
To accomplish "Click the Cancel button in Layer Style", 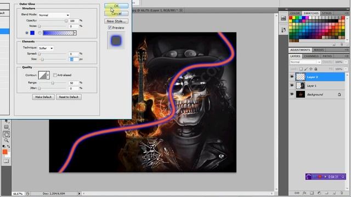I will click(x=116, y=13).
